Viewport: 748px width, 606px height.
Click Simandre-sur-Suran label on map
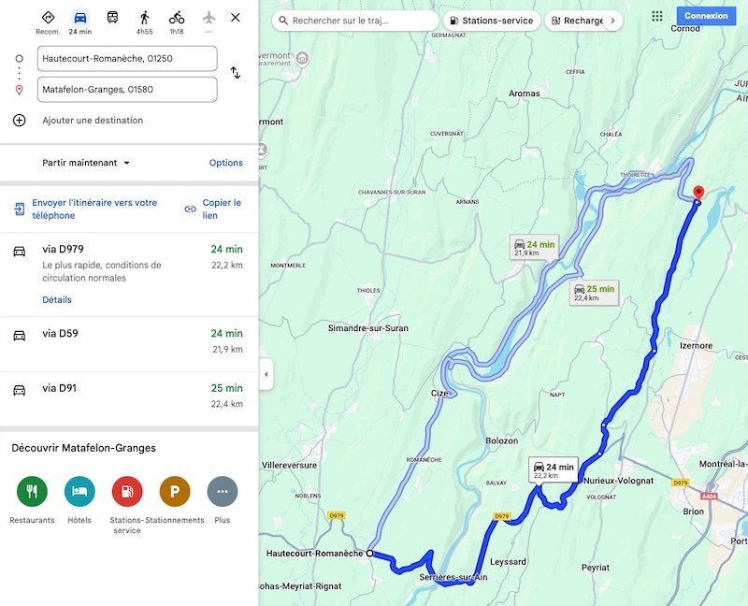(x=367, y=328)
